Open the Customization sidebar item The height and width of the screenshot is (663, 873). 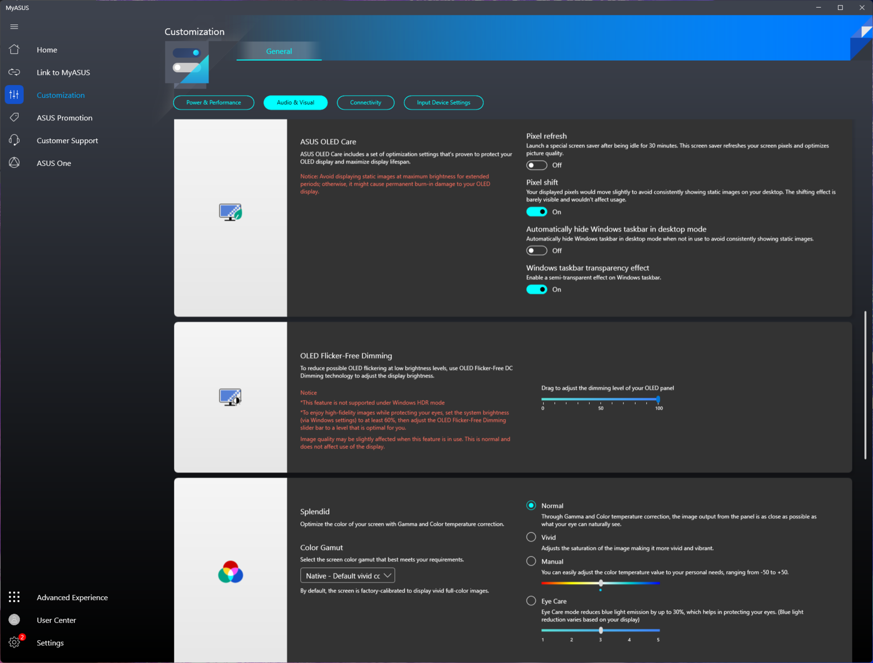61,95
